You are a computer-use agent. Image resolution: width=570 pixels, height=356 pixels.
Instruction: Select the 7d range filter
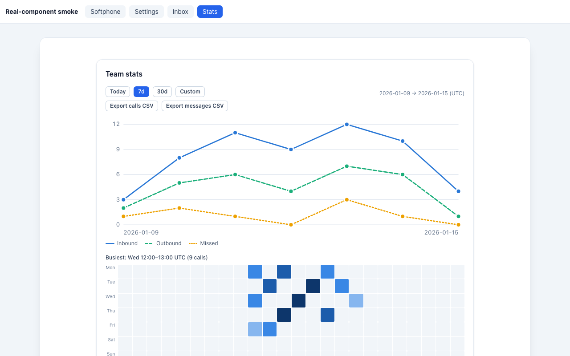(x=141, y=92)
